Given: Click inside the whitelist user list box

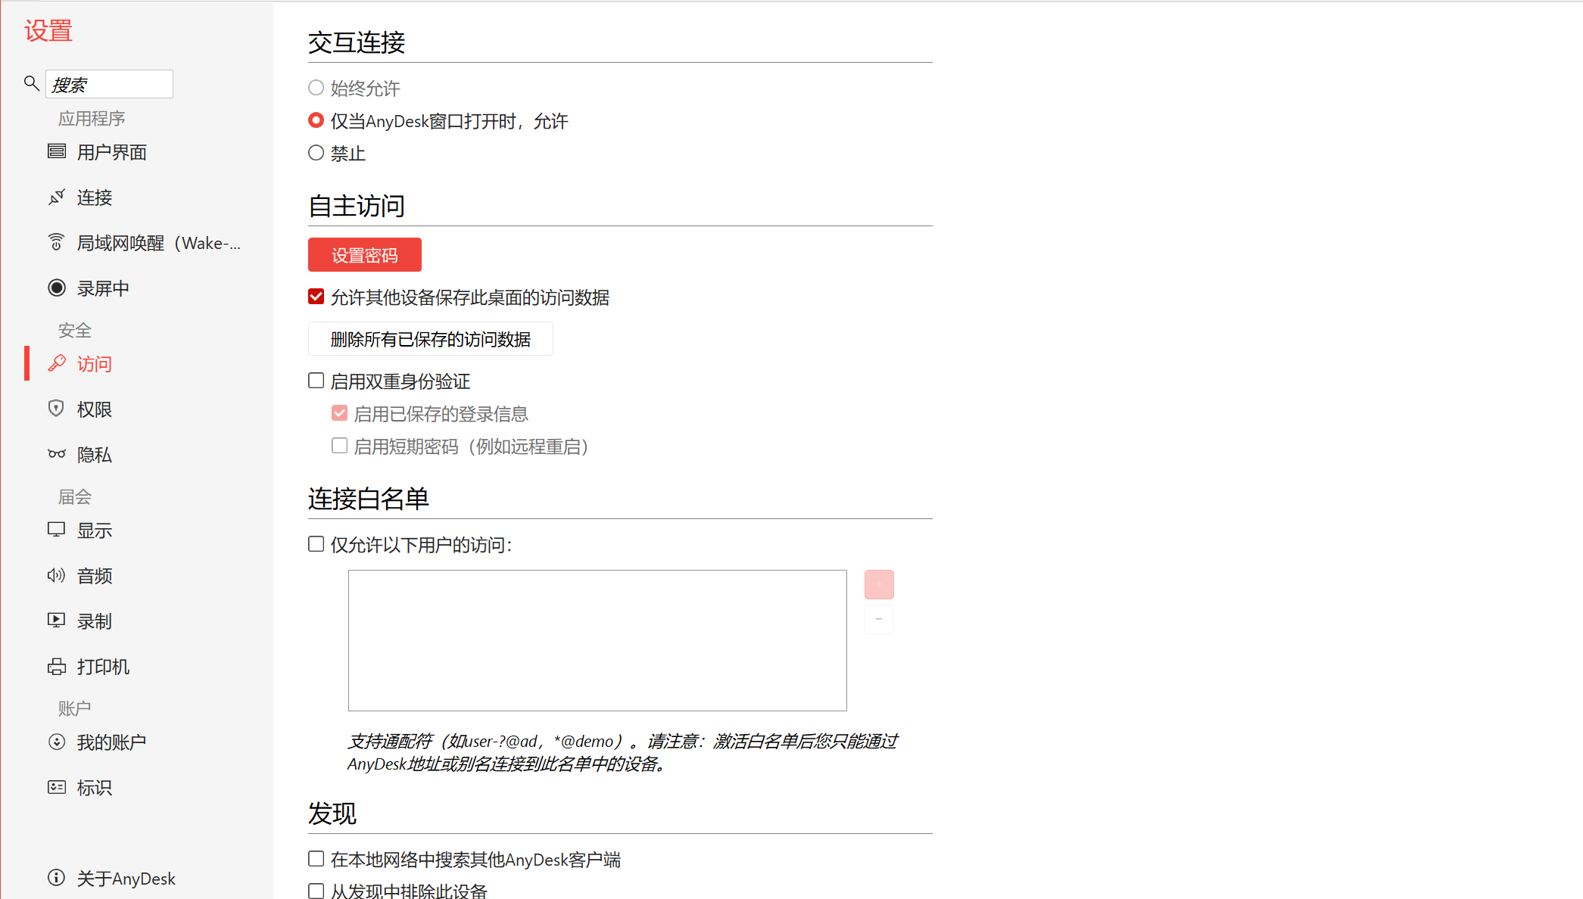Looking at the screenshot, I should click(597, 640).
